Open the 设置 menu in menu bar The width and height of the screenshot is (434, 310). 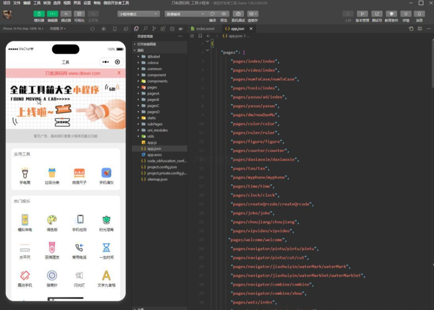click(x=87, y=3)
